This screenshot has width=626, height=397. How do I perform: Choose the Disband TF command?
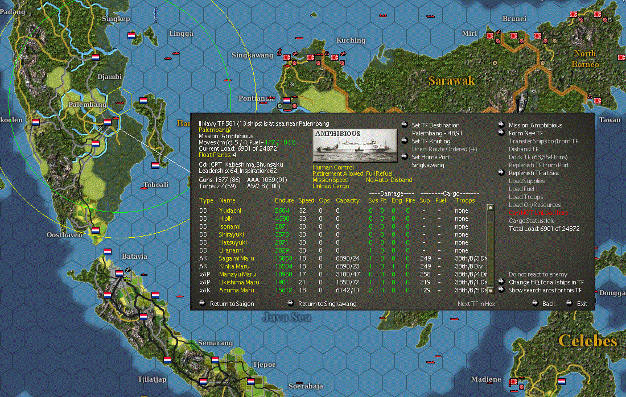[524, 149]
